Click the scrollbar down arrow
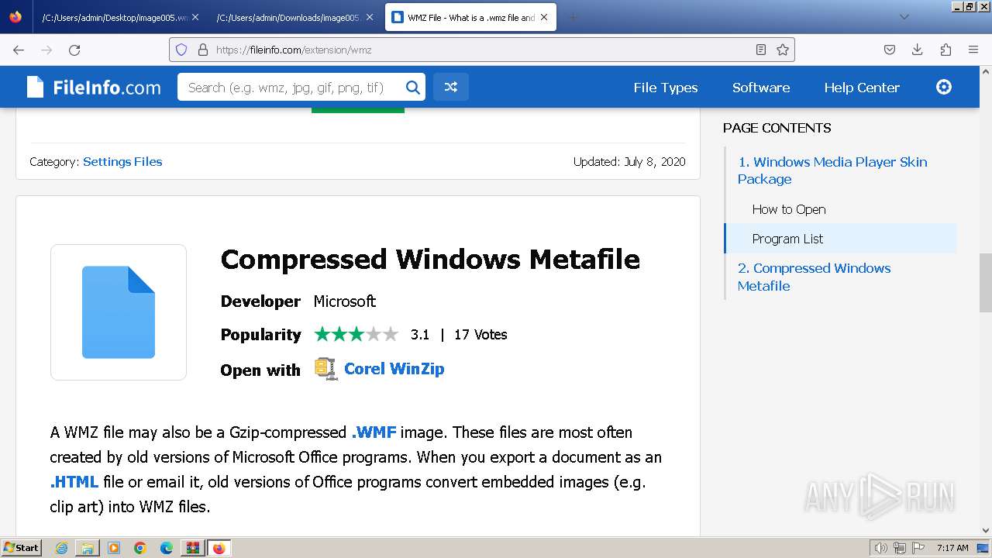 [x=985, y=531]
